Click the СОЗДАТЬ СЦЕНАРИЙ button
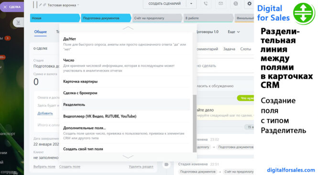 [x=164, y=4]
